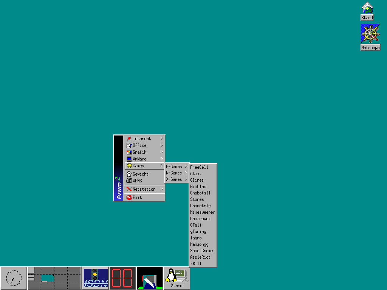Viewport: 387px width, 290px height.
Task: Click the red digital counter display
Action: (122, 278)
